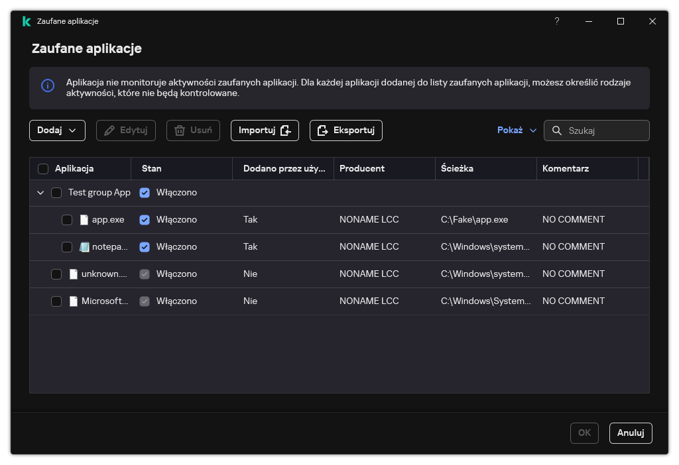Click the Microsoft file document icon

pyautogui.click(x=74, y=301)
